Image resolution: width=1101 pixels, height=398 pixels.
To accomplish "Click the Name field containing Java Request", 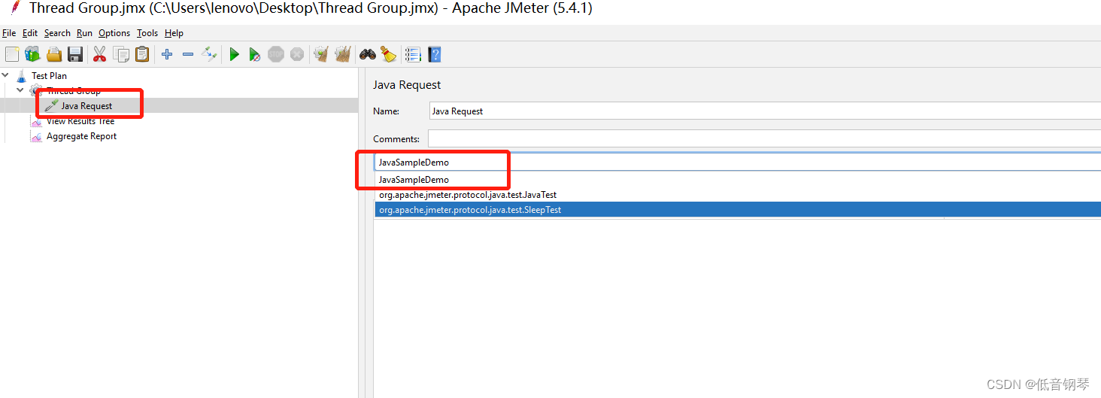I will coord(765,111).
